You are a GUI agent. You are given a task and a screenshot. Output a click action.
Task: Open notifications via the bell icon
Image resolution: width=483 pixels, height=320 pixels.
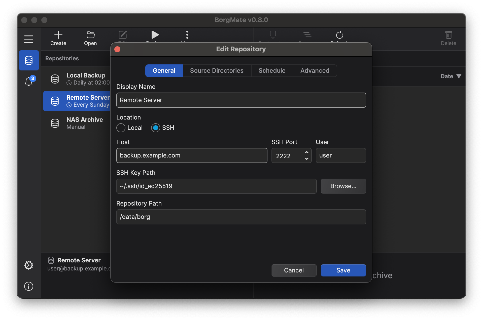coord(29,82)
